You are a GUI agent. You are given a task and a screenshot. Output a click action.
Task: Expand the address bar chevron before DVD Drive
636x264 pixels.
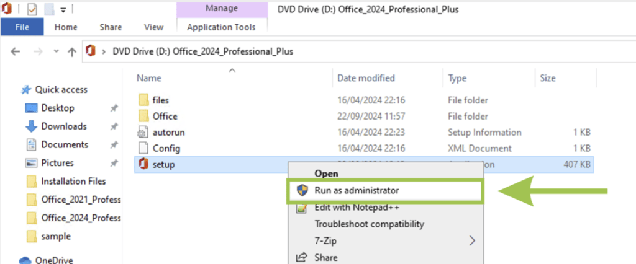(104, 51)
